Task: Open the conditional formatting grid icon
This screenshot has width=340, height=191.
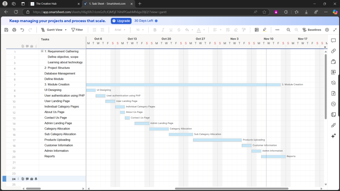Action: point(256,30)
